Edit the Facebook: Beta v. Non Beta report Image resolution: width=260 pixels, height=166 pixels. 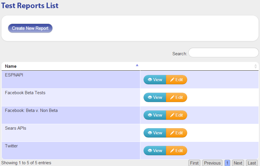pos(177,115)
